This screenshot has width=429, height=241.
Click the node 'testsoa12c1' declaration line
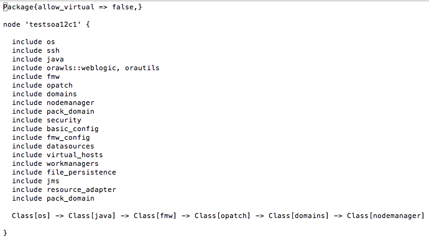point(47,24)
